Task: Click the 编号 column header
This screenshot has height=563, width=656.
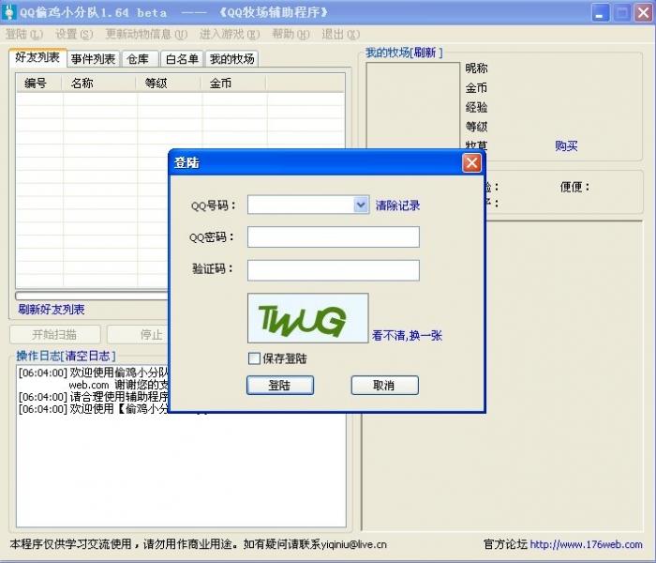Action: pos(39,83)
